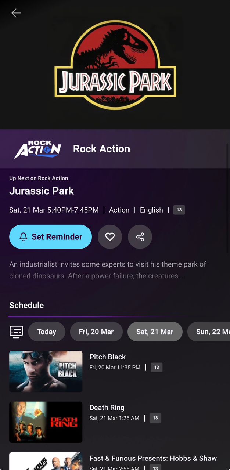
Task: Add Jurassic Park to favorites with heart icon
Action: coord(110,237)
